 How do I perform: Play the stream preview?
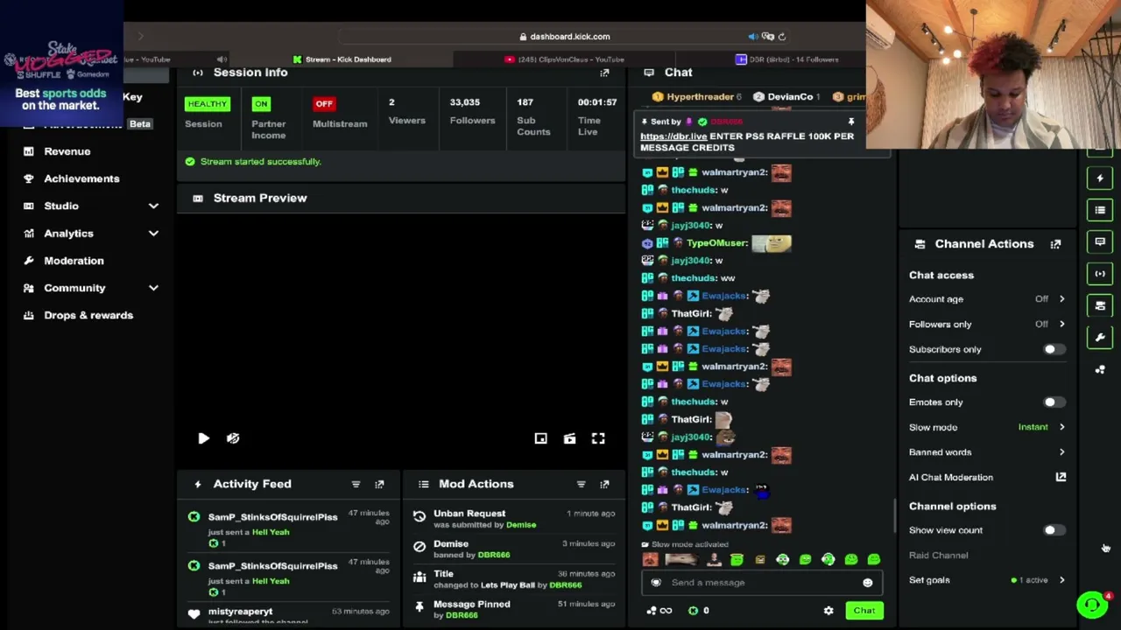[203, 438]
